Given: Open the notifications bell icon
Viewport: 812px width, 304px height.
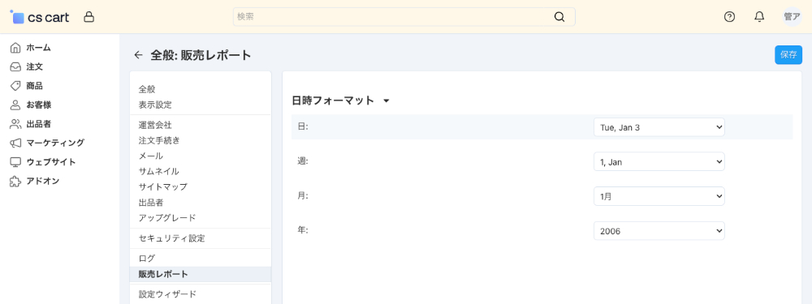Looking at the screenshot, I should tap(759, 17).
